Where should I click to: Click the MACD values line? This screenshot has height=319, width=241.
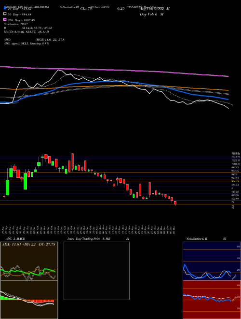(27, 32)
